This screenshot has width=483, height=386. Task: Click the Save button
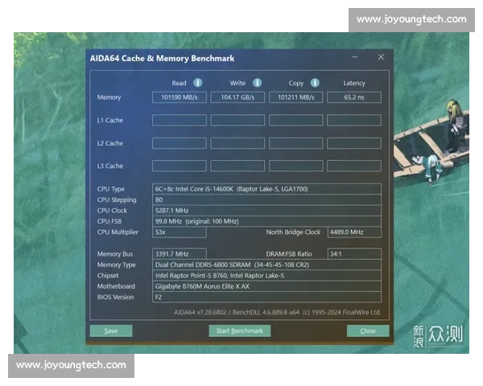[111, 331]
